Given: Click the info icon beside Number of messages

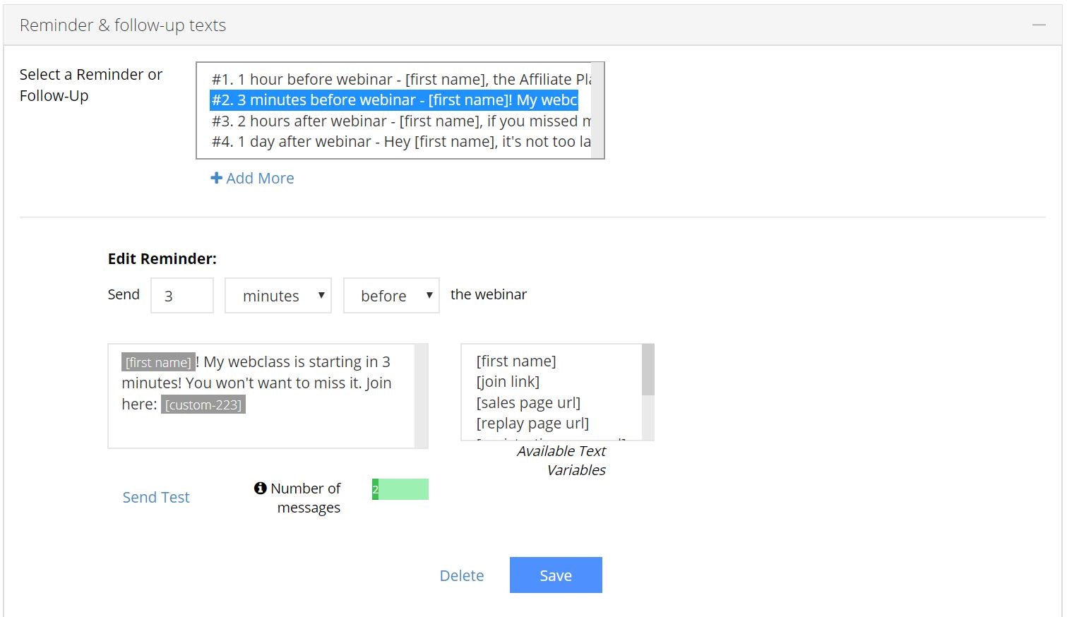Looking at the screenshot, I should pos(260,488).
